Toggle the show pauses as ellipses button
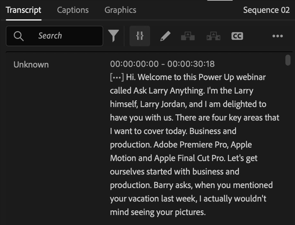The width and height of the screenshot is (295, 225). [x=139, y=36]
